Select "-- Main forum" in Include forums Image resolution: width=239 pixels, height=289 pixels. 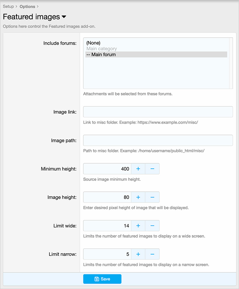click(x=156, y=55)
